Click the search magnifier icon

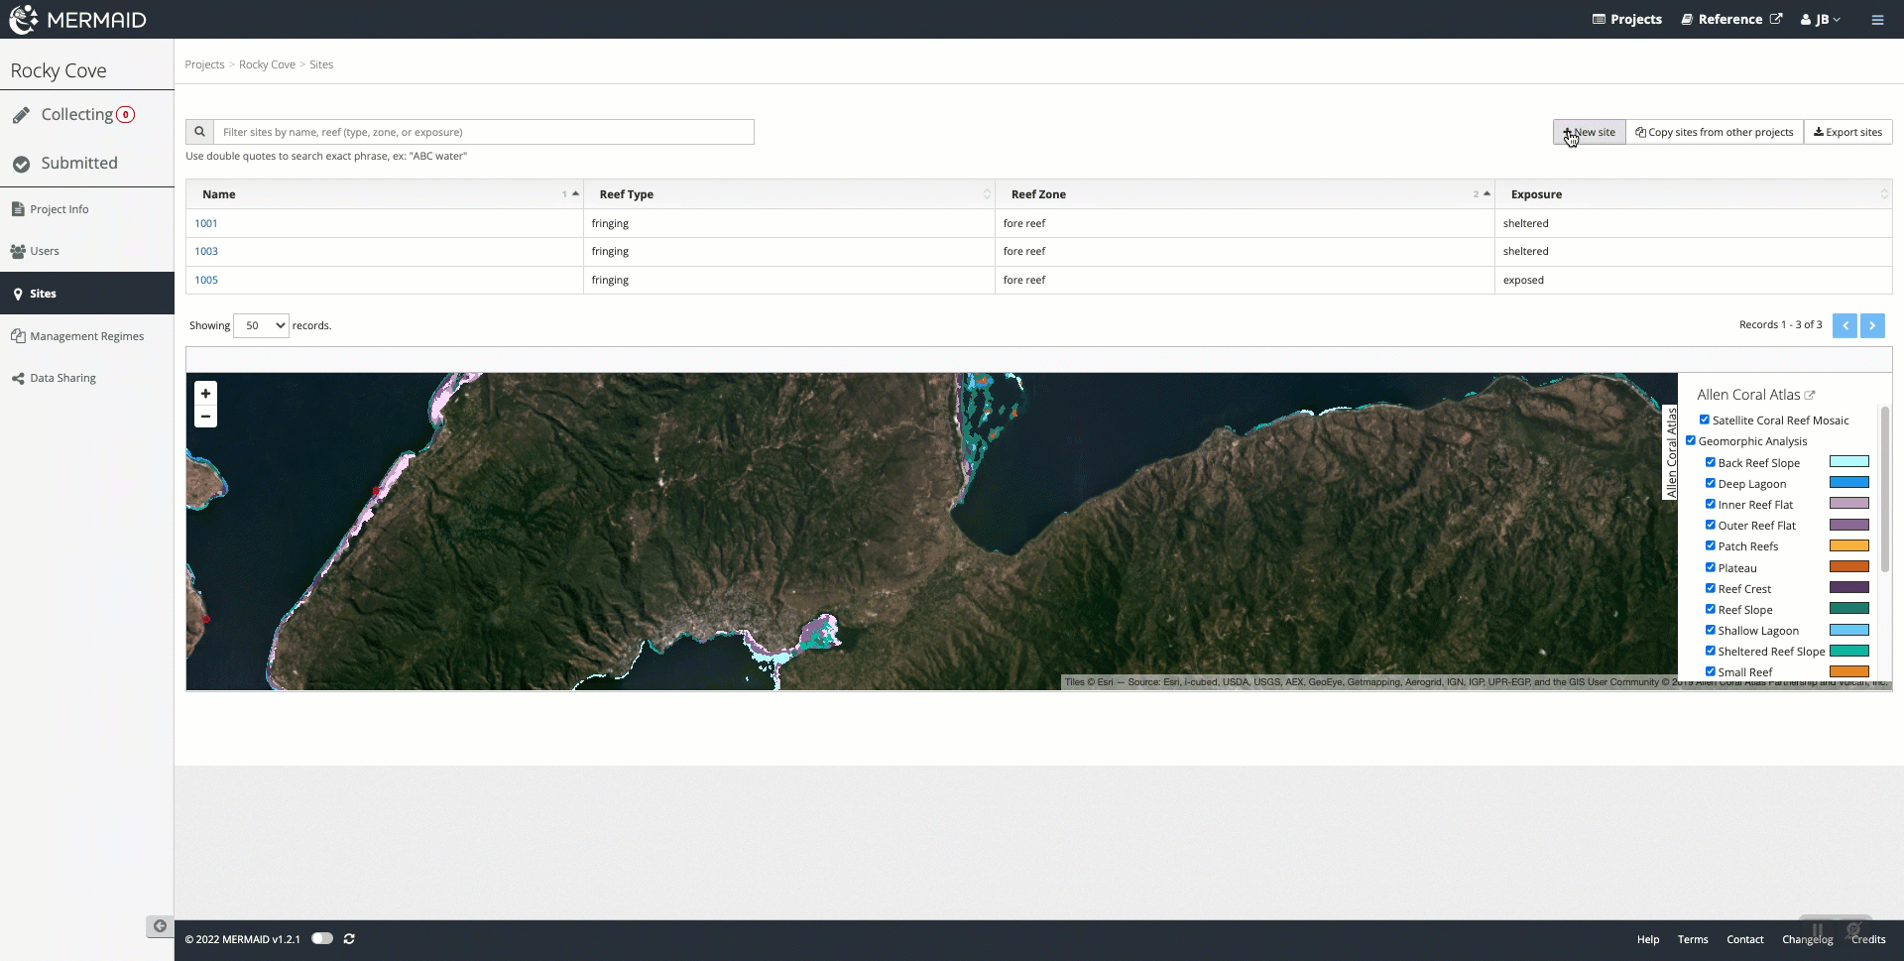pyautogui.click(x=199, y=132)
